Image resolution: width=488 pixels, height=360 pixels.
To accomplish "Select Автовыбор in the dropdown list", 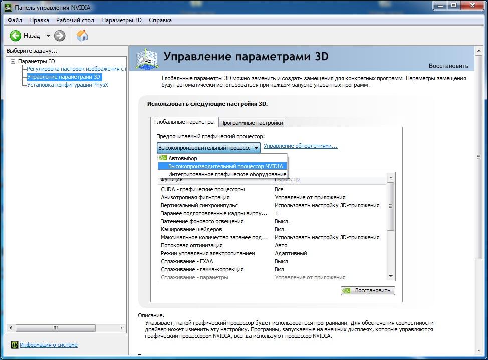I will (222, 158).
